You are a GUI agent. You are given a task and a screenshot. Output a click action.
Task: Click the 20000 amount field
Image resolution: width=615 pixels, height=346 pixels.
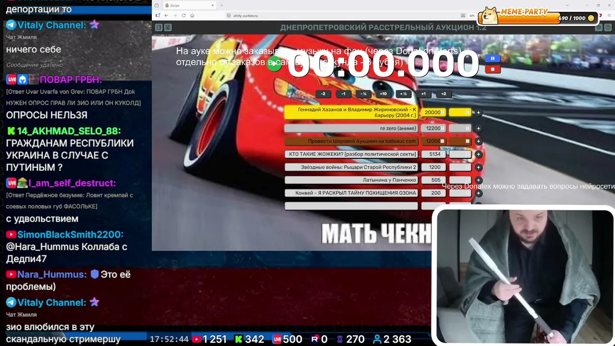433,112
